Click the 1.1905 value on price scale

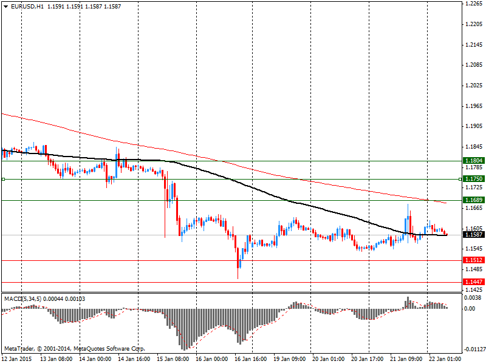pyautogui.click(x=474, y=126)
